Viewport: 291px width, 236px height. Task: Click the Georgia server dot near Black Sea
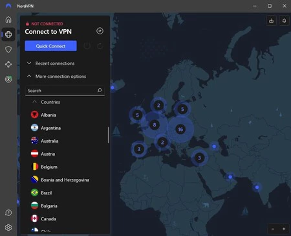click(214, 147)
